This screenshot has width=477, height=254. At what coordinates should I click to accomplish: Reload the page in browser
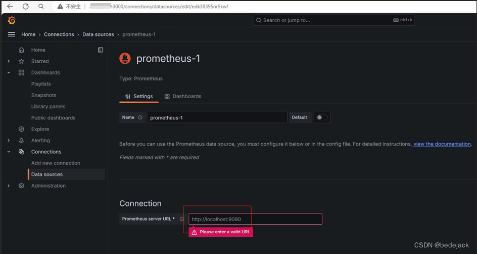[x=26, y=7]
